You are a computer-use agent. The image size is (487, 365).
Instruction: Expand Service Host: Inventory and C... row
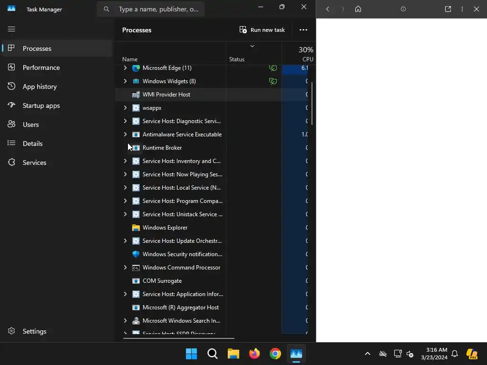tap(125, 161)
